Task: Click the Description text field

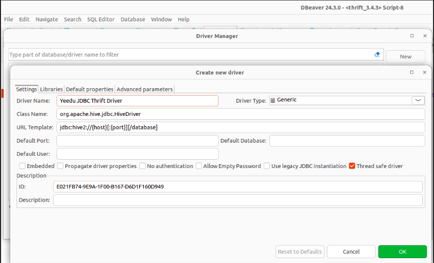Action: click(238, 200)
